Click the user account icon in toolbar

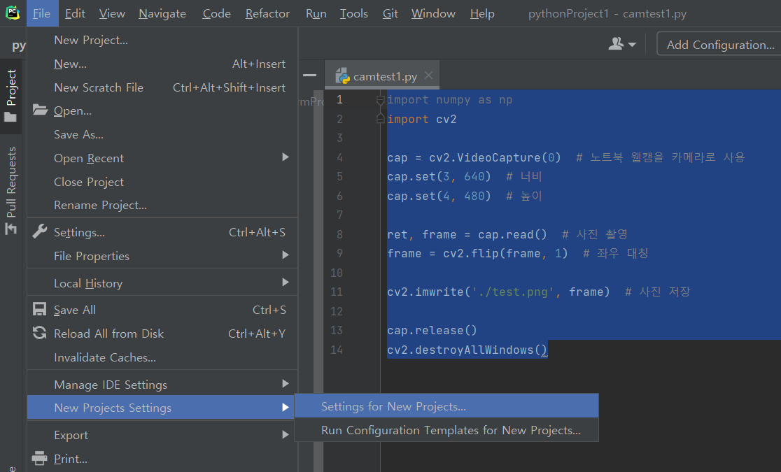coord(616,44)
